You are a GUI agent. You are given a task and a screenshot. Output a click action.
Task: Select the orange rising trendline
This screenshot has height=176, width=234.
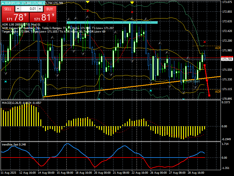pos(132,87)
